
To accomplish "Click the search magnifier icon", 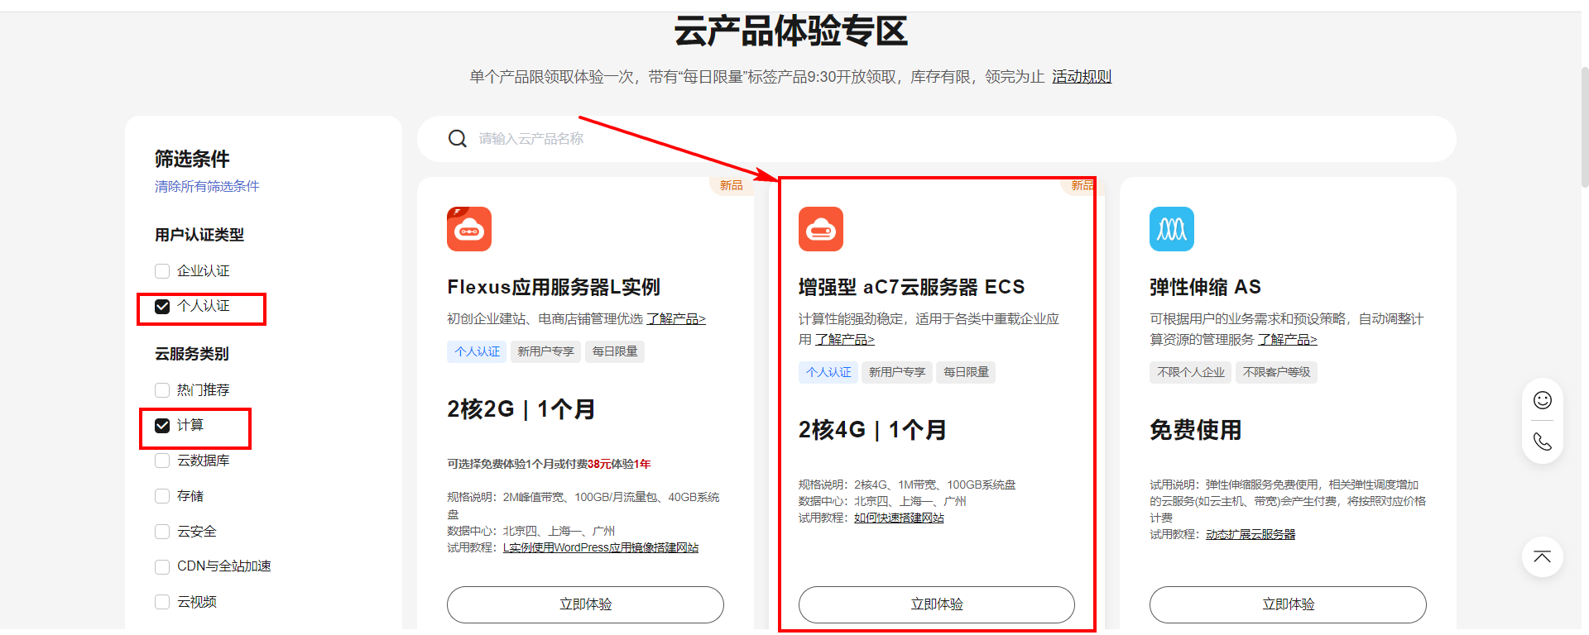I will pos(458,139).
